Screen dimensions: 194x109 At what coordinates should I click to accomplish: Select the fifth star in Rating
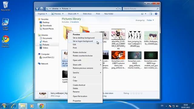(142, 93)
